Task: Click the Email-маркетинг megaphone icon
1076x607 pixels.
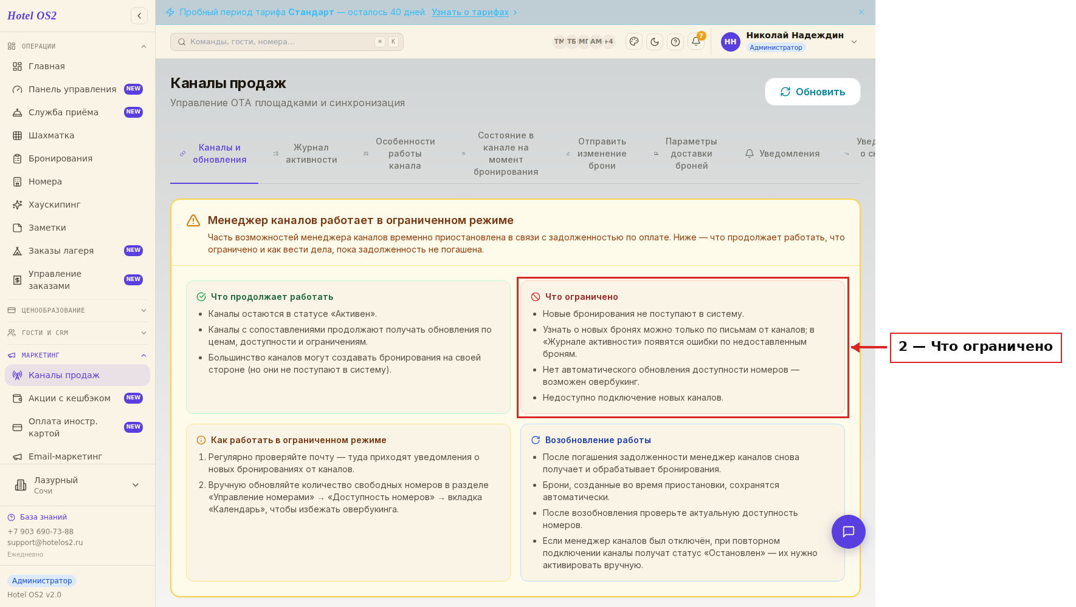Action: [18, 456]
